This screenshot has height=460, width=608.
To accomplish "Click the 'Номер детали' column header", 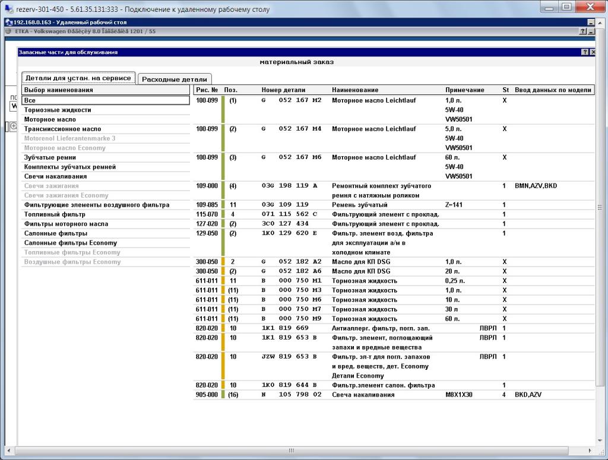I will coord(283,90).
